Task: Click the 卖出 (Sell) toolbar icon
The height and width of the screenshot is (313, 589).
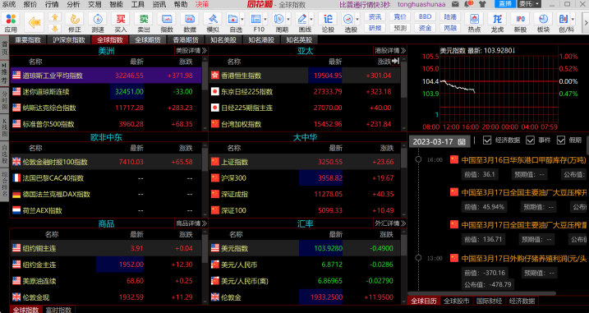Action: (144, 22)
